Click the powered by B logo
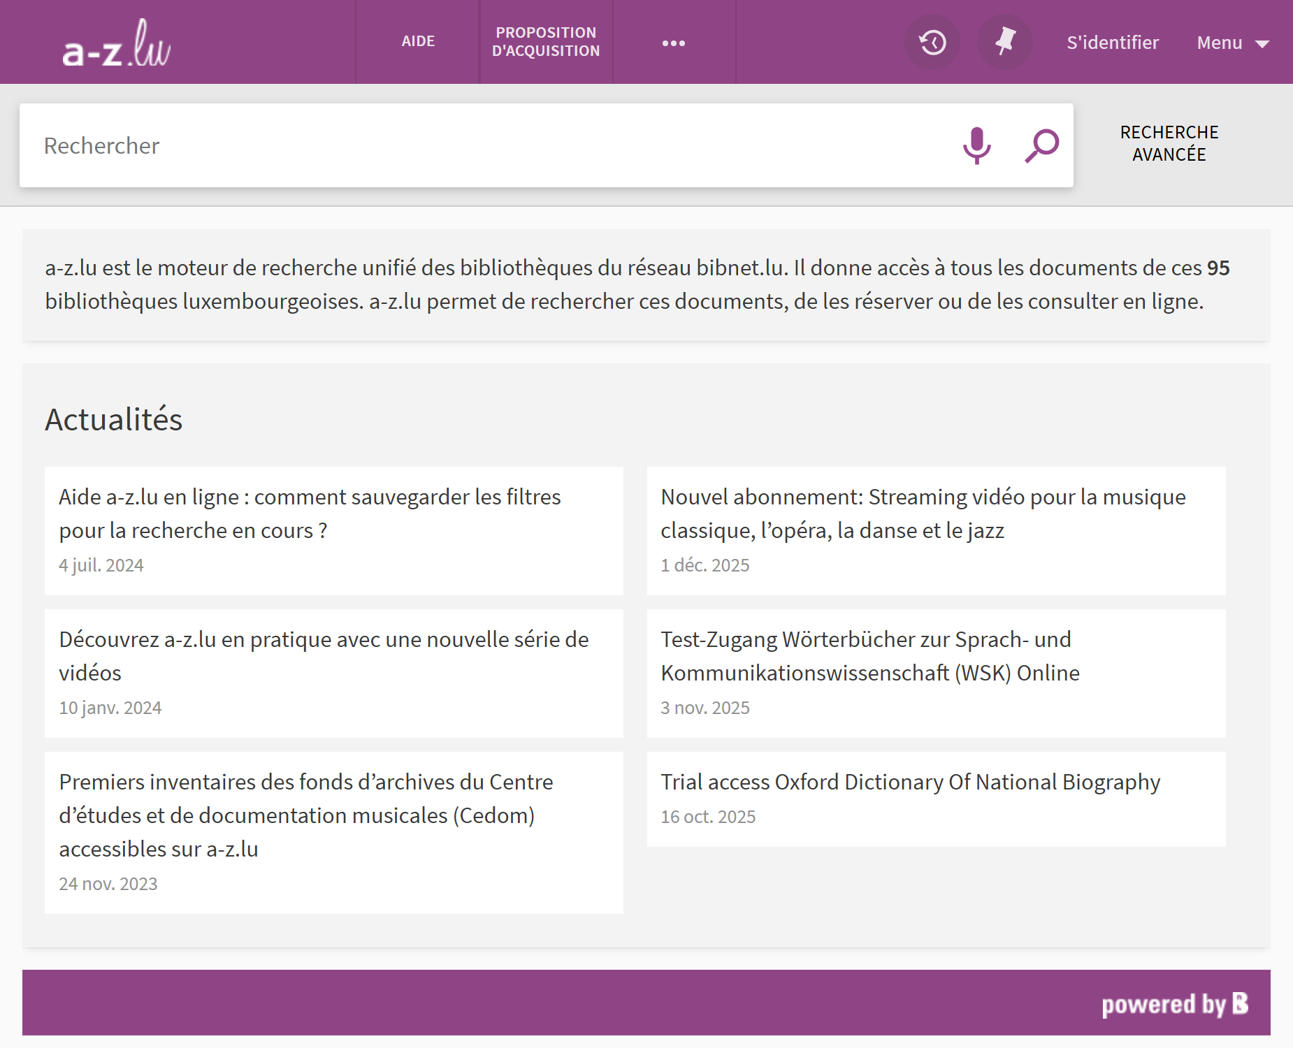The image size is (1293, 1048). pos(1174,1003)
